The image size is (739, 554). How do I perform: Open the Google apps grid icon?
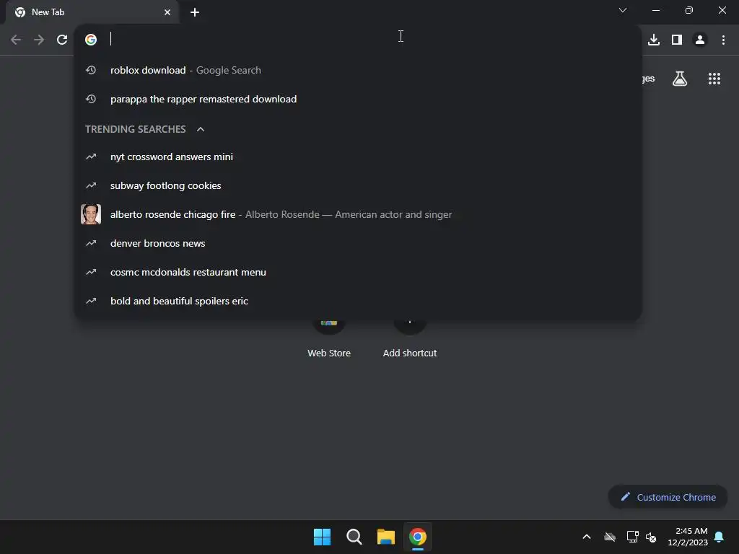[x=714, y=79]
